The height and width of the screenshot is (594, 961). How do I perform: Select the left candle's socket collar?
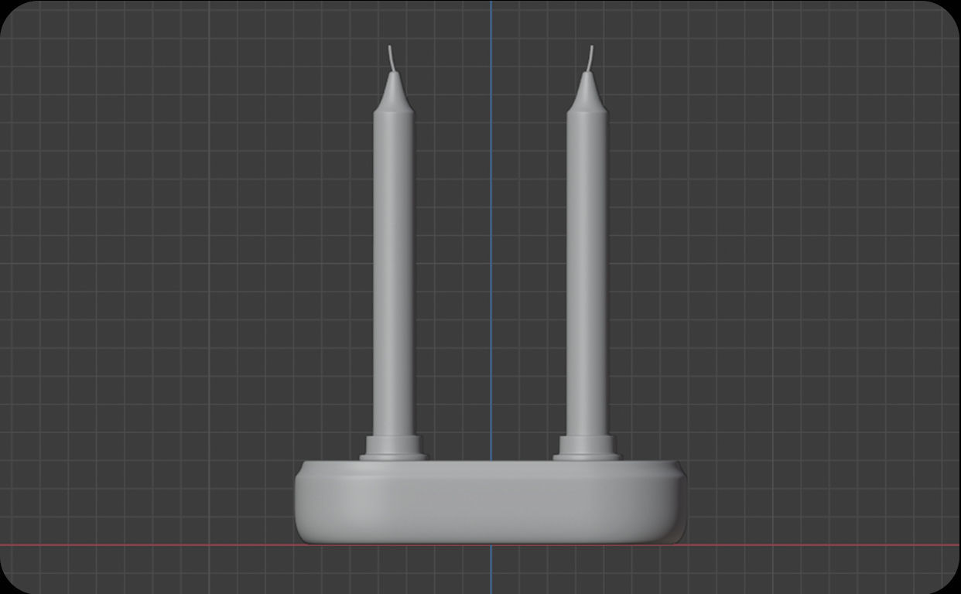click(x=393, y=448)
